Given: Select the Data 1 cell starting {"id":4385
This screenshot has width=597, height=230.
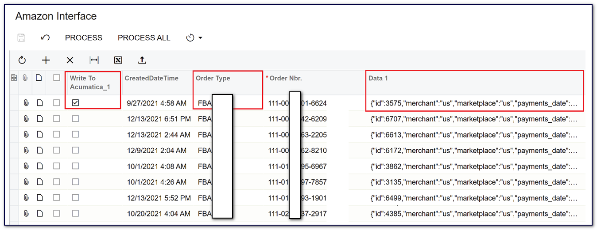Looking at the screenshot, I should pos(474,214).
